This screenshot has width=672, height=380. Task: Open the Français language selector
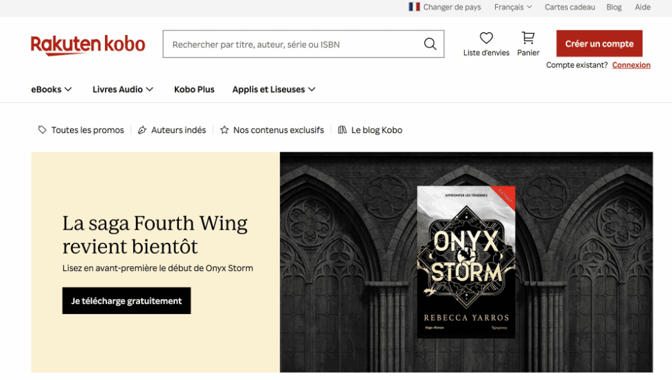coord(513,7)
